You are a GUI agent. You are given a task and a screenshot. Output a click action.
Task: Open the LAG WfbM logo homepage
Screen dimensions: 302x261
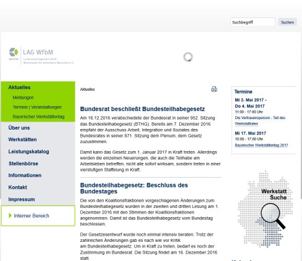[41, 56]
